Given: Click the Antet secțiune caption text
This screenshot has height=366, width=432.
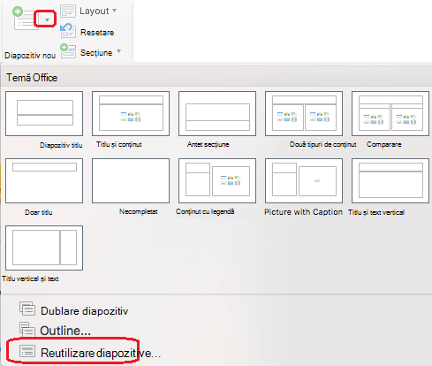Looking at the screenshot, I should click(208, 144).
